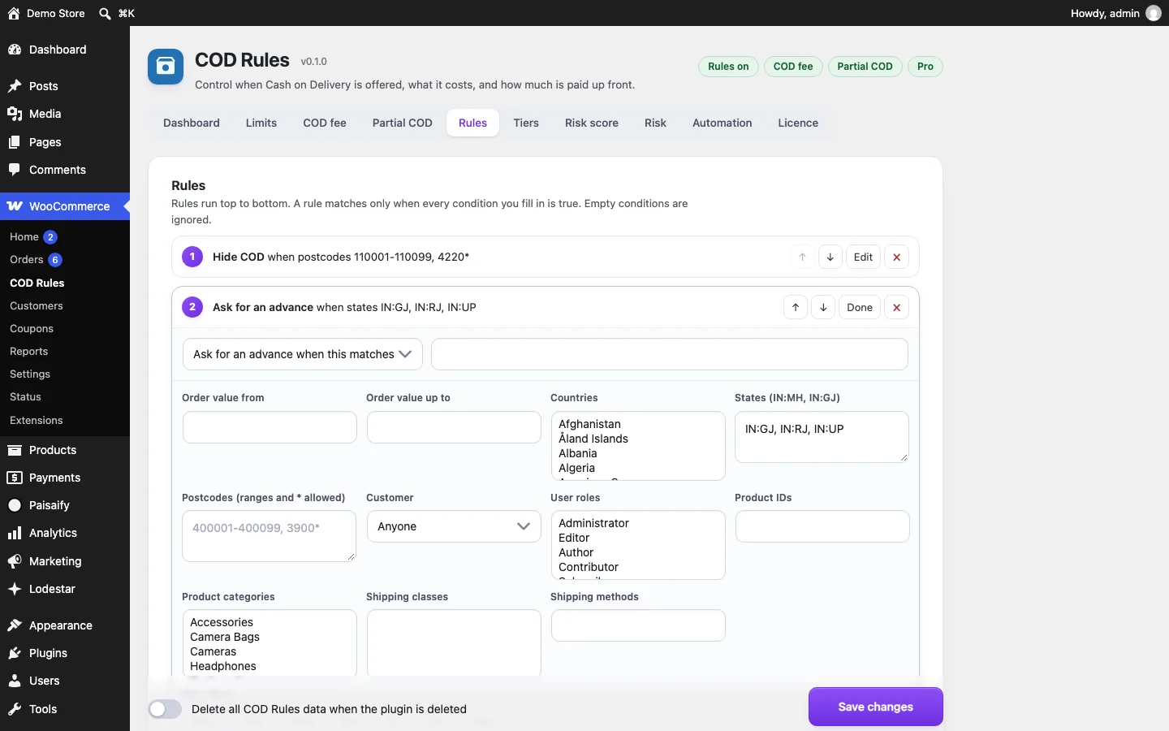Open the Risk score tab
Viewport: 1169px width, 731px height.
(x=592, y=123)
